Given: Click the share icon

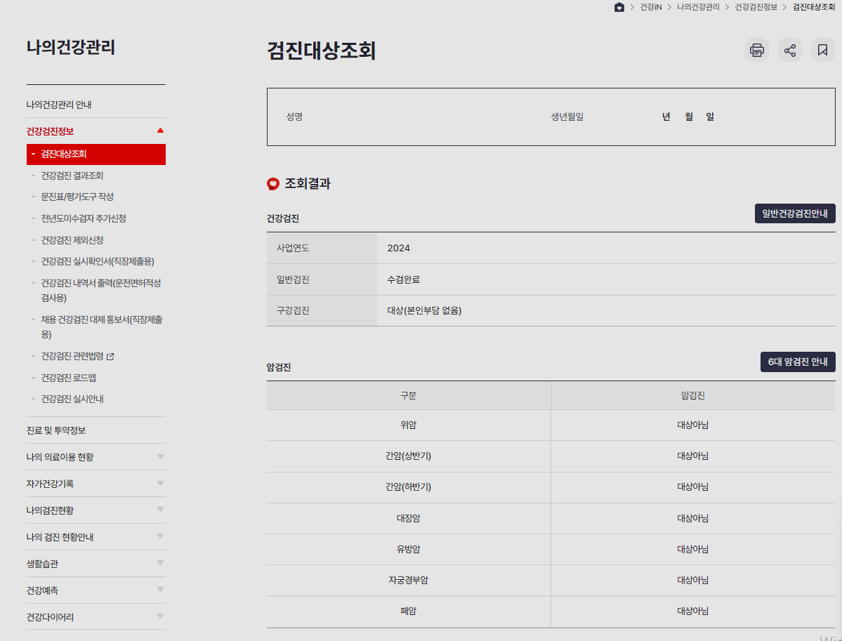Looking at the screenshot, I should pos(789,50).
